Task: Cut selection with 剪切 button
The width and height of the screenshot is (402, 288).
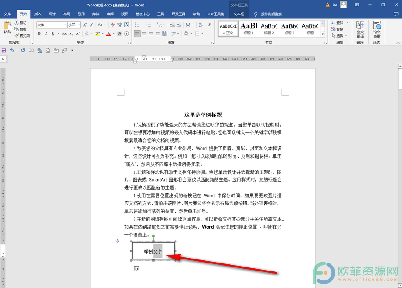Action: pos(21,22)
